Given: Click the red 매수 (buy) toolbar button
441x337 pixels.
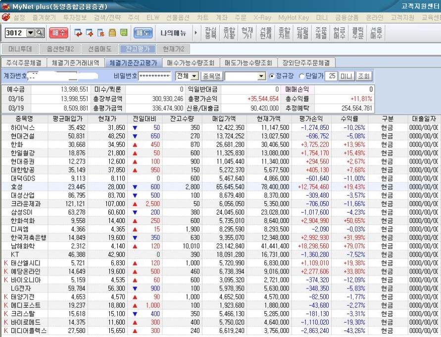Looking at the screenshot, I should 59,33.
